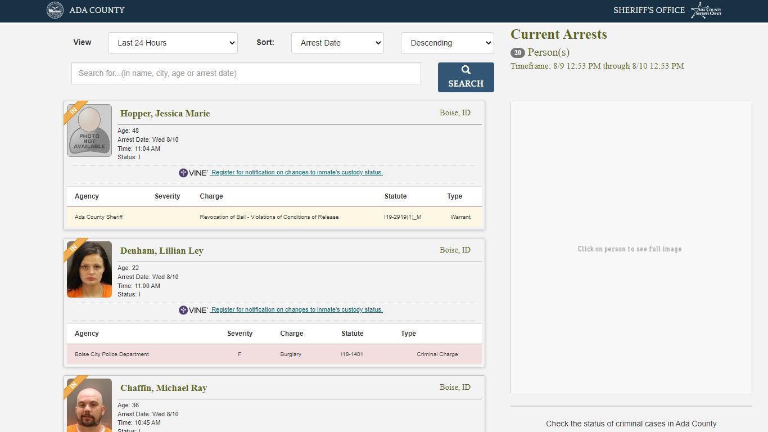Screen dimensions: 768x432
Task: Click Denham's Criminal Charge type cell
Action: (437, 354)
